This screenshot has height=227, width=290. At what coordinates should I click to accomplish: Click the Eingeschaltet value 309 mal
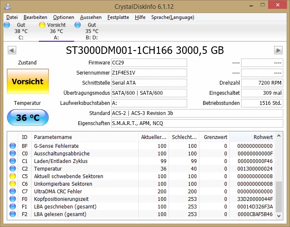[262, 93]
